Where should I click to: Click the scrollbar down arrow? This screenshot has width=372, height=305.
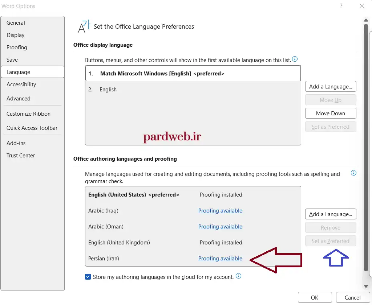[x=366, y=286]
